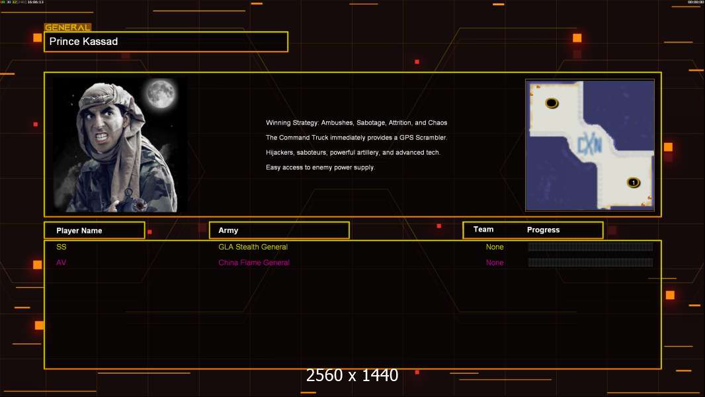Select player name AV

tap(61, 263)
